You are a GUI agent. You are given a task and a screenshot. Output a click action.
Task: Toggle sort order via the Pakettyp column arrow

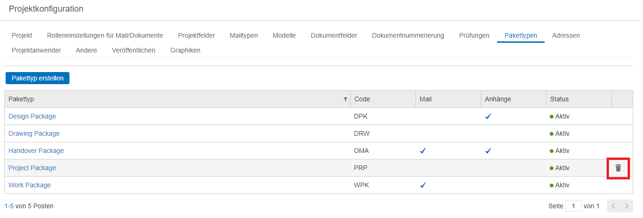(346, 99)
